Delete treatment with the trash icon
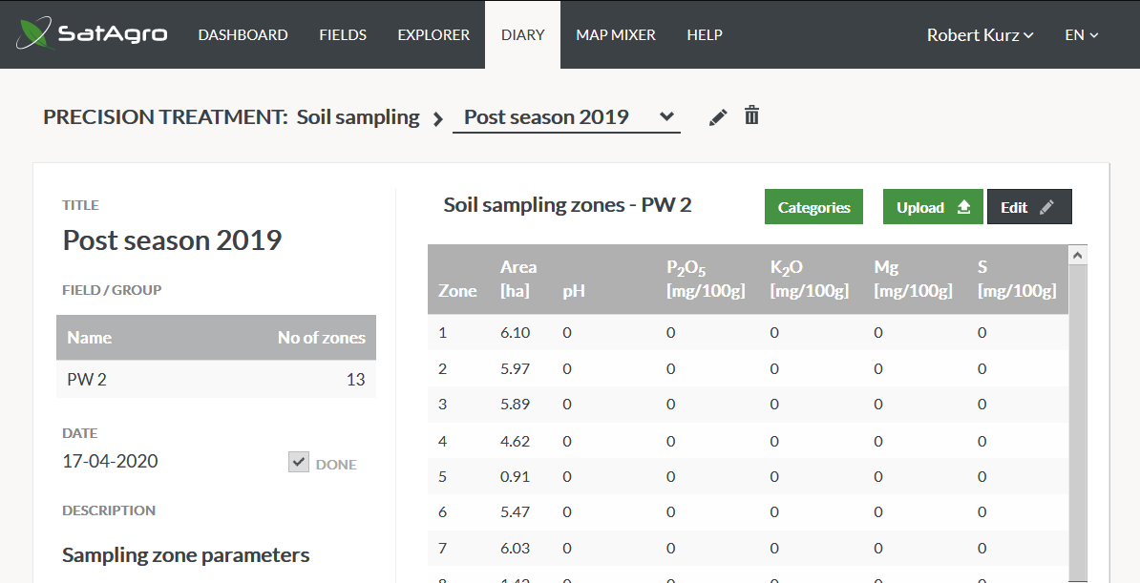Screen dimensions: 1140x583 [x=751, y=115]
